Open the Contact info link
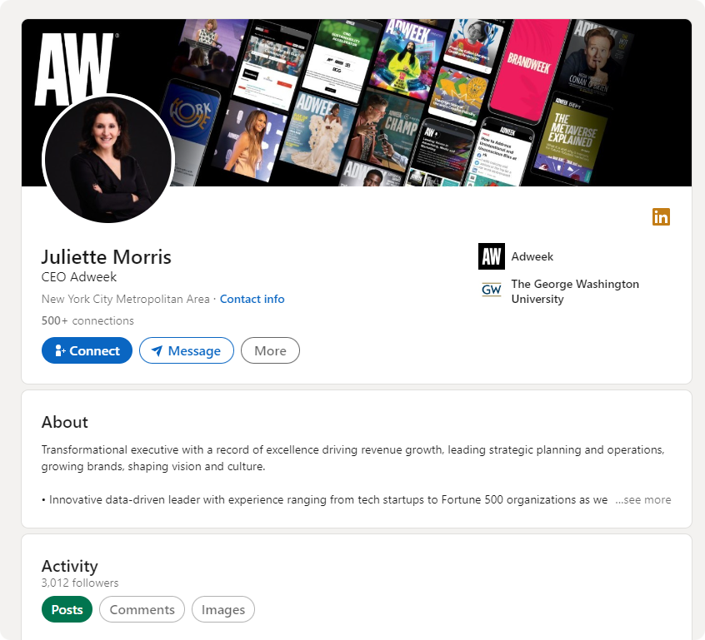 point(252,299)
